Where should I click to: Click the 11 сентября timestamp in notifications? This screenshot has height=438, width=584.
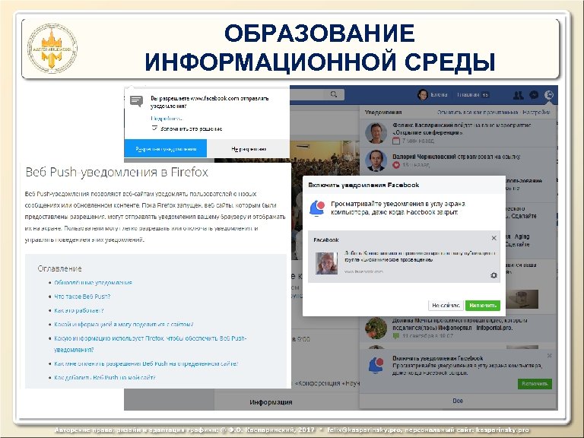pyautogui.click(x=427, y=336)
